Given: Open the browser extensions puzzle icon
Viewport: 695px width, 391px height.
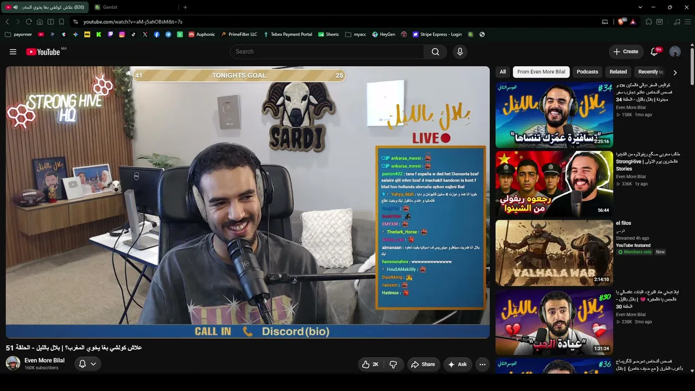Looking at the screenshot, I should (x=649, y=22).
